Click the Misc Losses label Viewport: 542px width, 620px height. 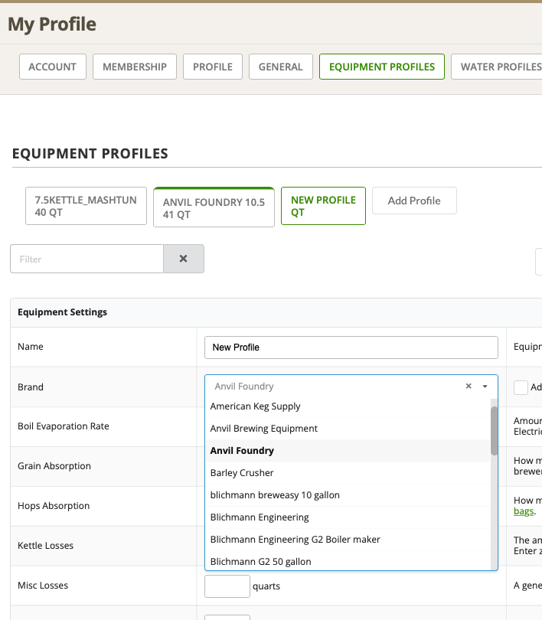coord(43,586)
